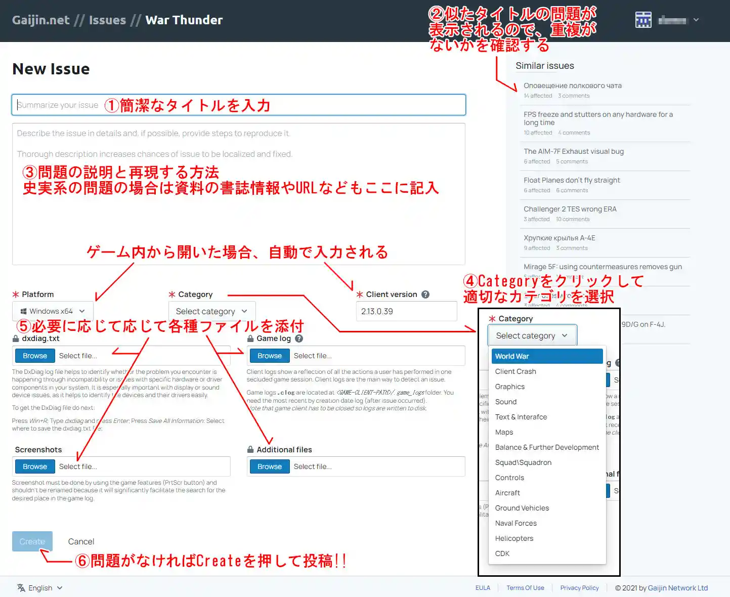Click '14 affected' under first similar issue

(x=538, y=96)
